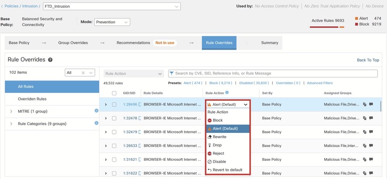The height and width of the screenshot is (179, 387).
Task: Click the filter funnel icon in search box
Action: point(172,73)
